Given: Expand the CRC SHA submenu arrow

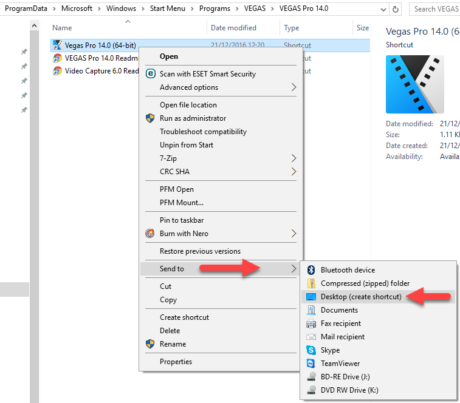Looking at the screenshot, I should [294, 172].
